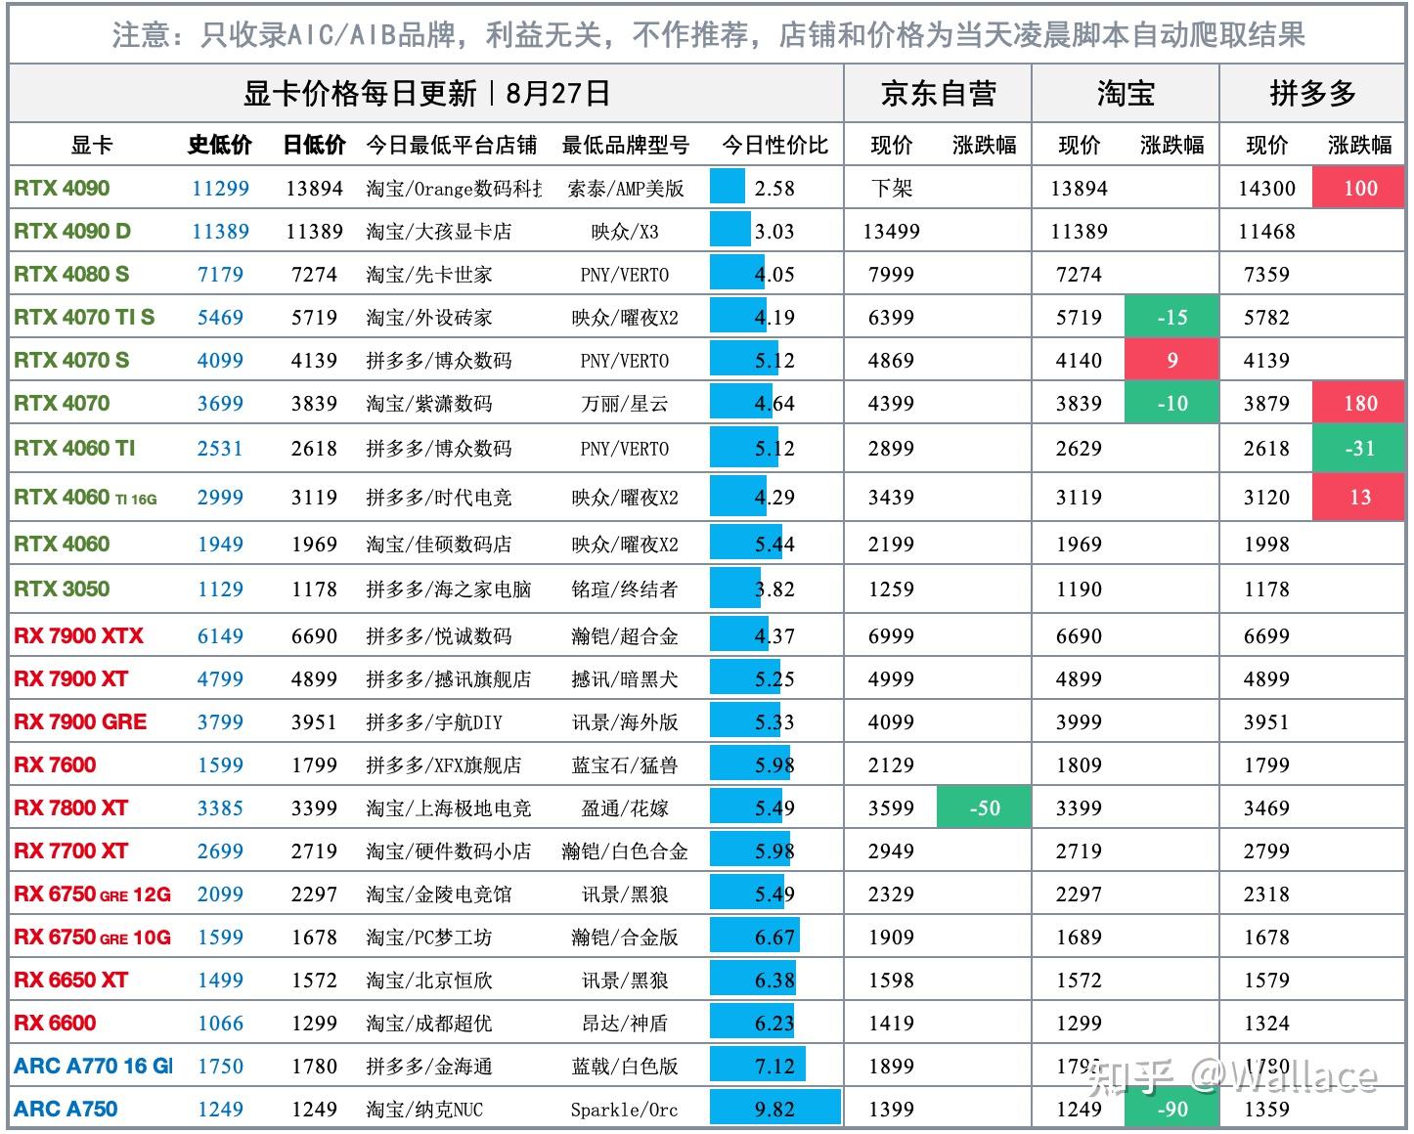Click shop 淘宝/上海极地电竞
Image resolution: width=1414 pixels, height=1134 pixels.
[449, 808]
